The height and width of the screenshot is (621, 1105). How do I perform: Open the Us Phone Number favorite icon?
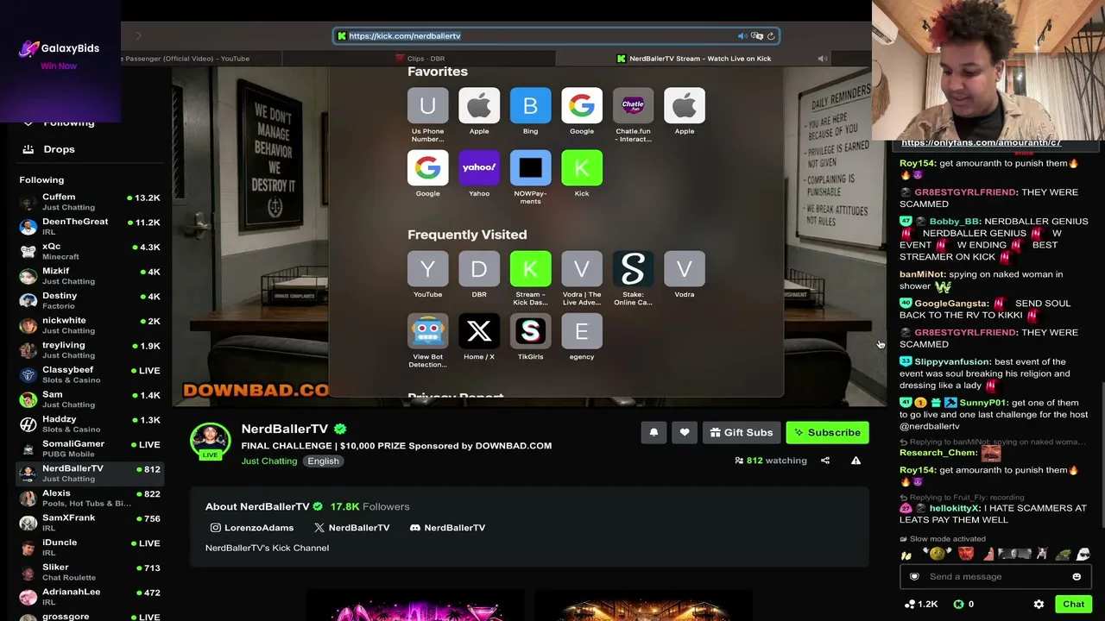click(x=427, y=106)
